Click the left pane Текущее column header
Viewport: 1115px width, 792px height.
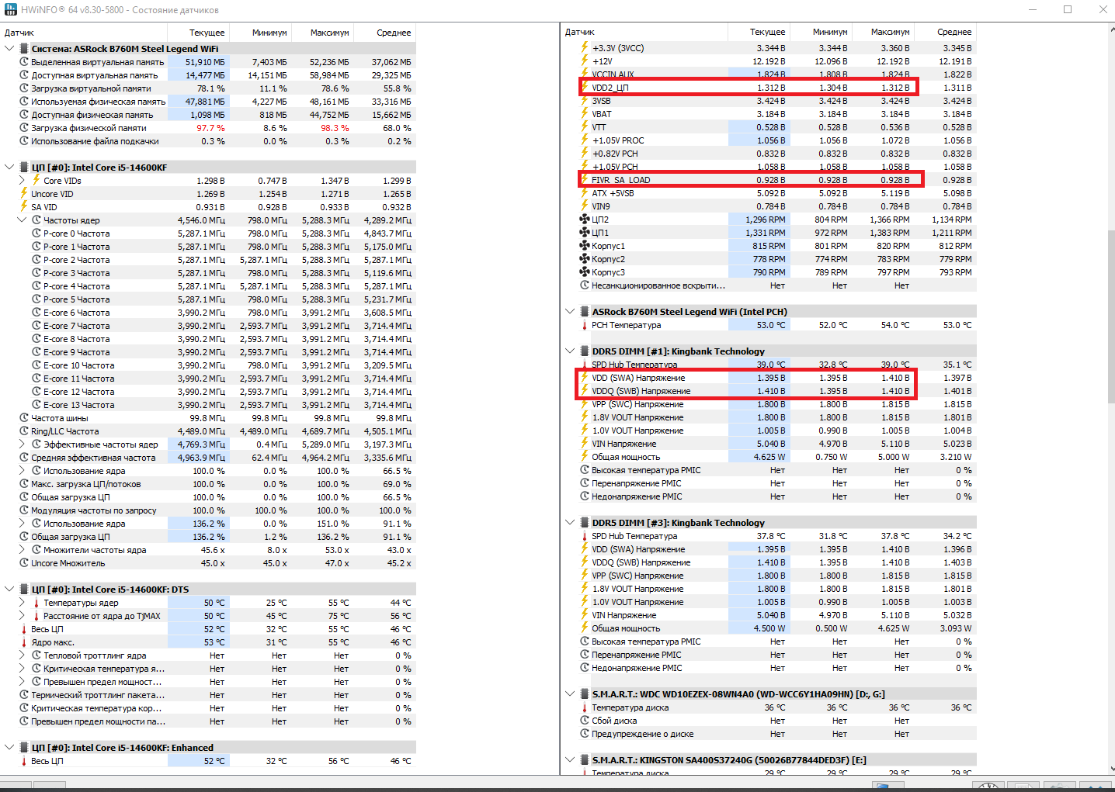pyautogui.click(x=199, y=33)
